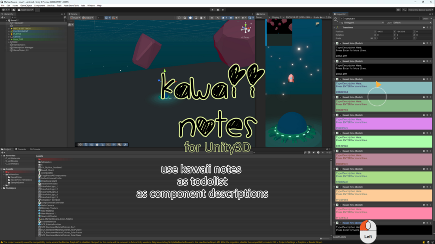This screenshot has height=244, width=435.
Task: Select Description Manager in Hierarchy
Action: [x=23, y=48]
